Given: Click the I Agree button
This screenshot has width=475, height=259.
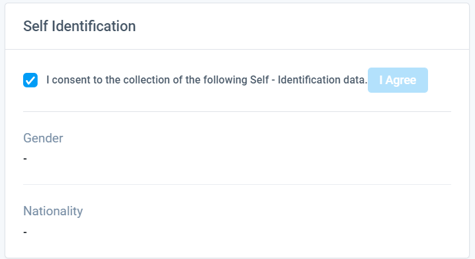Looking at the screenshot, I should point(398,80).
